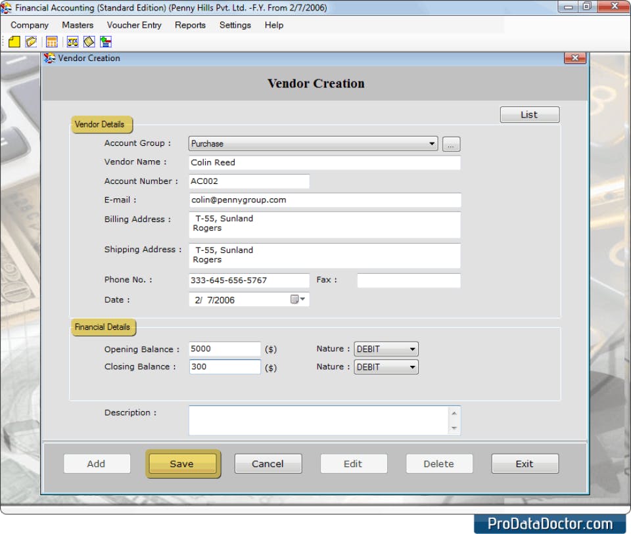Click the calculator grid toolbar icon
Screen dimensions: 631x534
click(x=51, y=41)
